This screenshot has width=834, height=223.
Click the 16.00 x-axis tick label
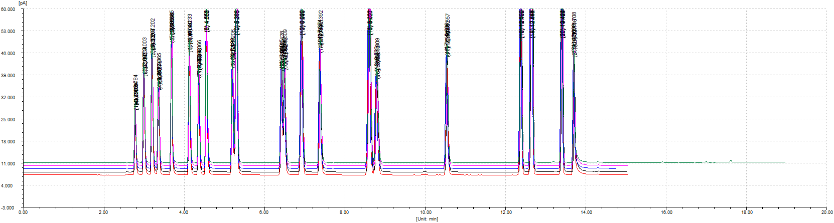(x=666, y=212)
